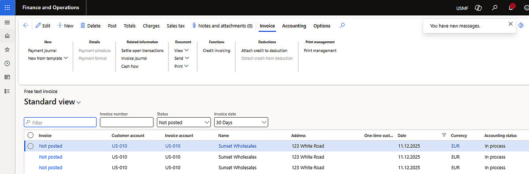
Task: Open Sales tax in action pane
Action: point(175,26)
